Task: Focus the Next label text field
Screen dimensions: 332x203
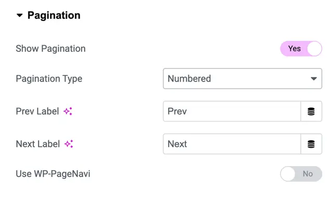Action: pos(232,144)
